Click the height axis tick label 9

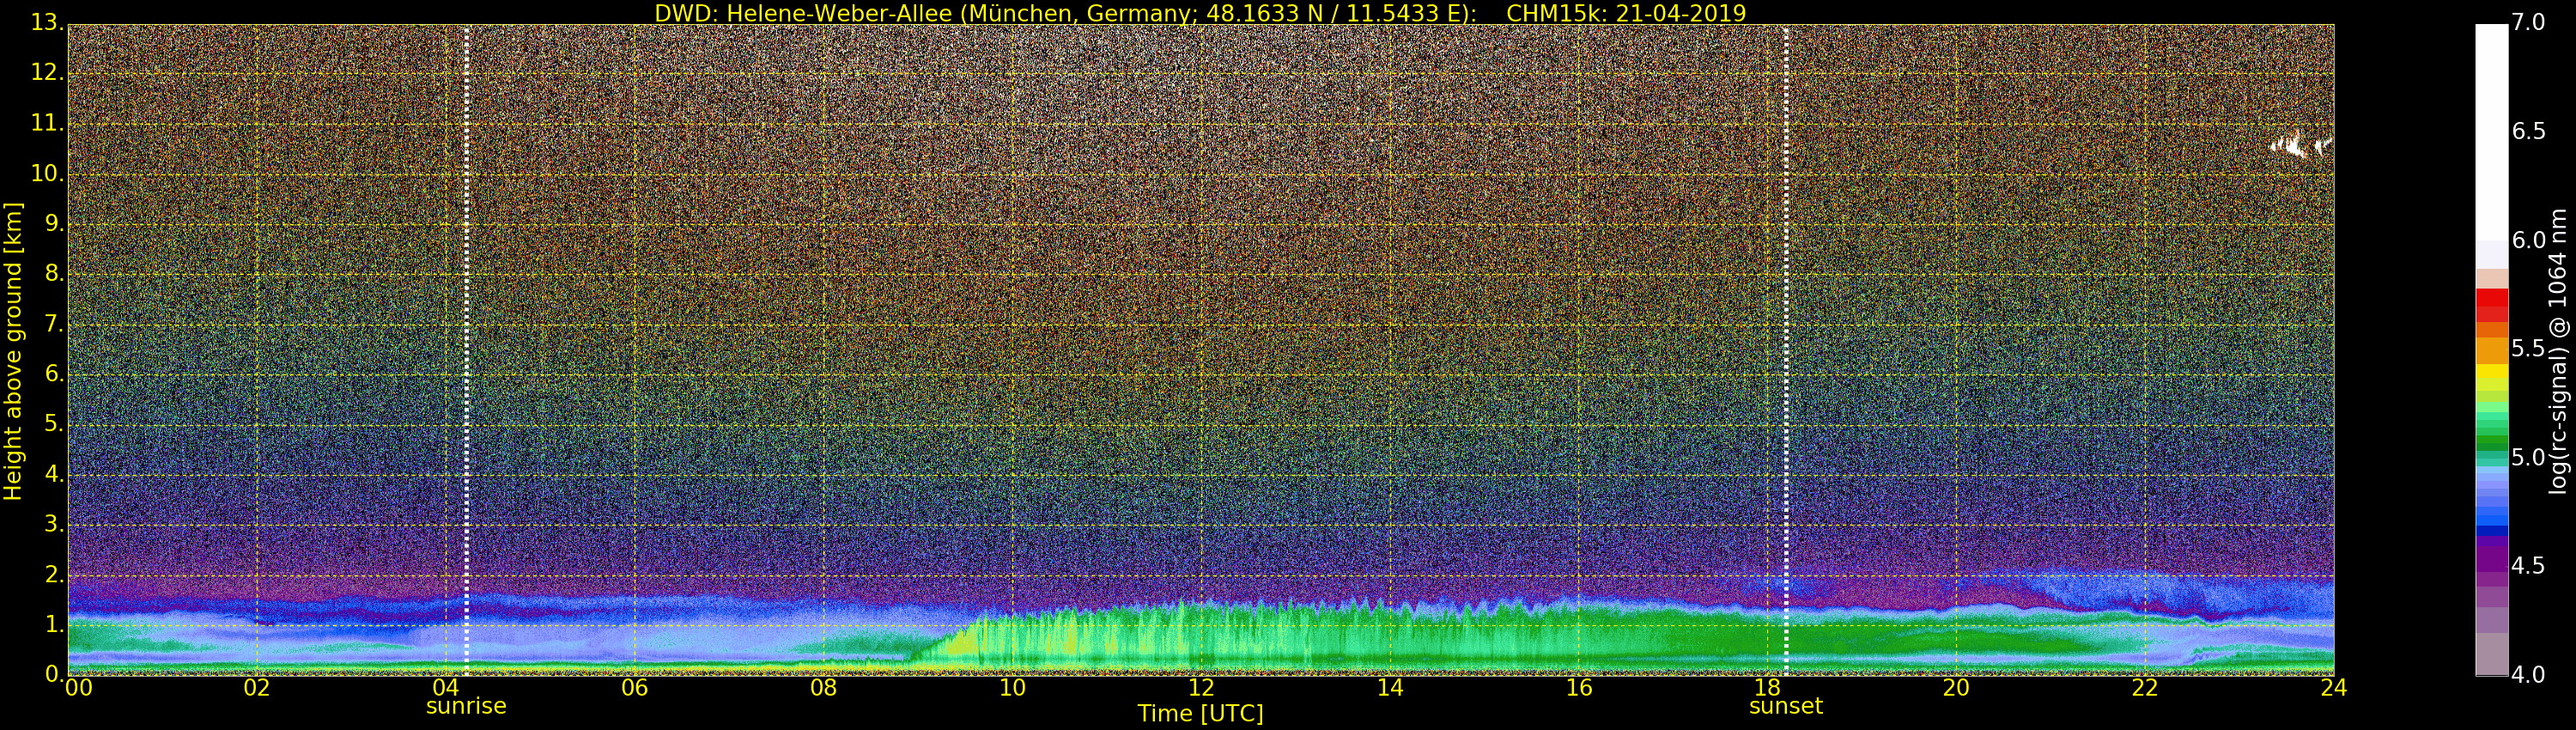pyautogui.click(x=54, y=223)
